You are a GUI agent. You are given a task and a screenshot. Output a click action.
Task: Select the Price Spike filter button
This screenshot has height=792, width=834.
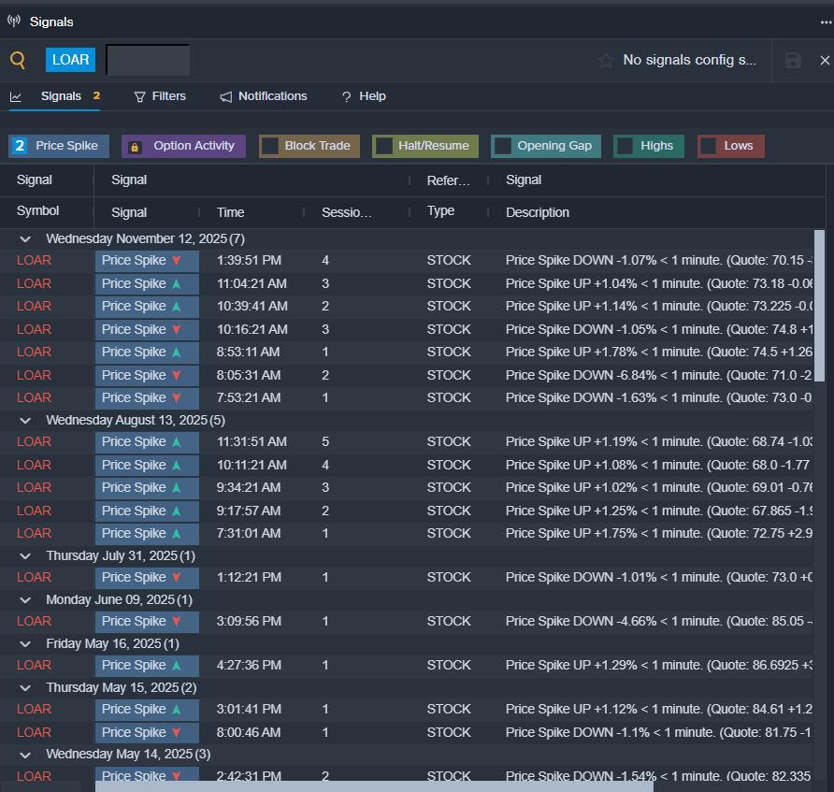(59, 146)
